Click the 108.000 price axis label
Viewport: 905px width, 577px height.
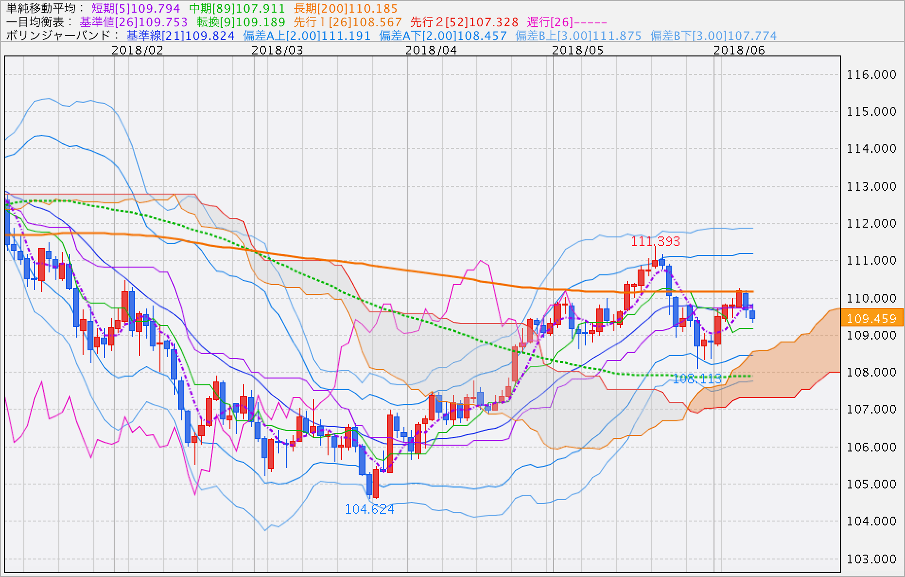point(871,372)
